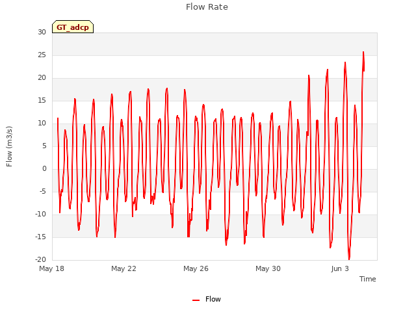416x312 pixels.
Task: Click the Jun 3 date label
Action: 340,268
